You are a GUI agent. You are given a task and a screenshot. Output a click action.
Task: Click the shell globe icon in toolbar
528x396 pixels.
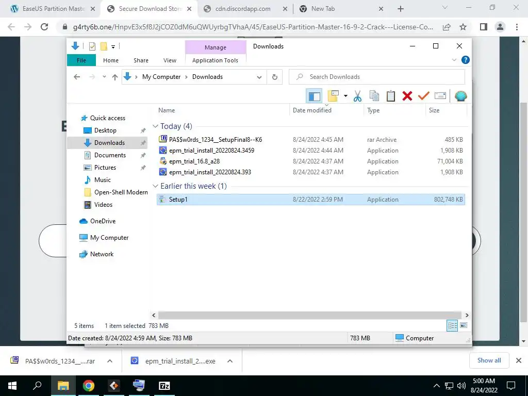click(460, 96)
